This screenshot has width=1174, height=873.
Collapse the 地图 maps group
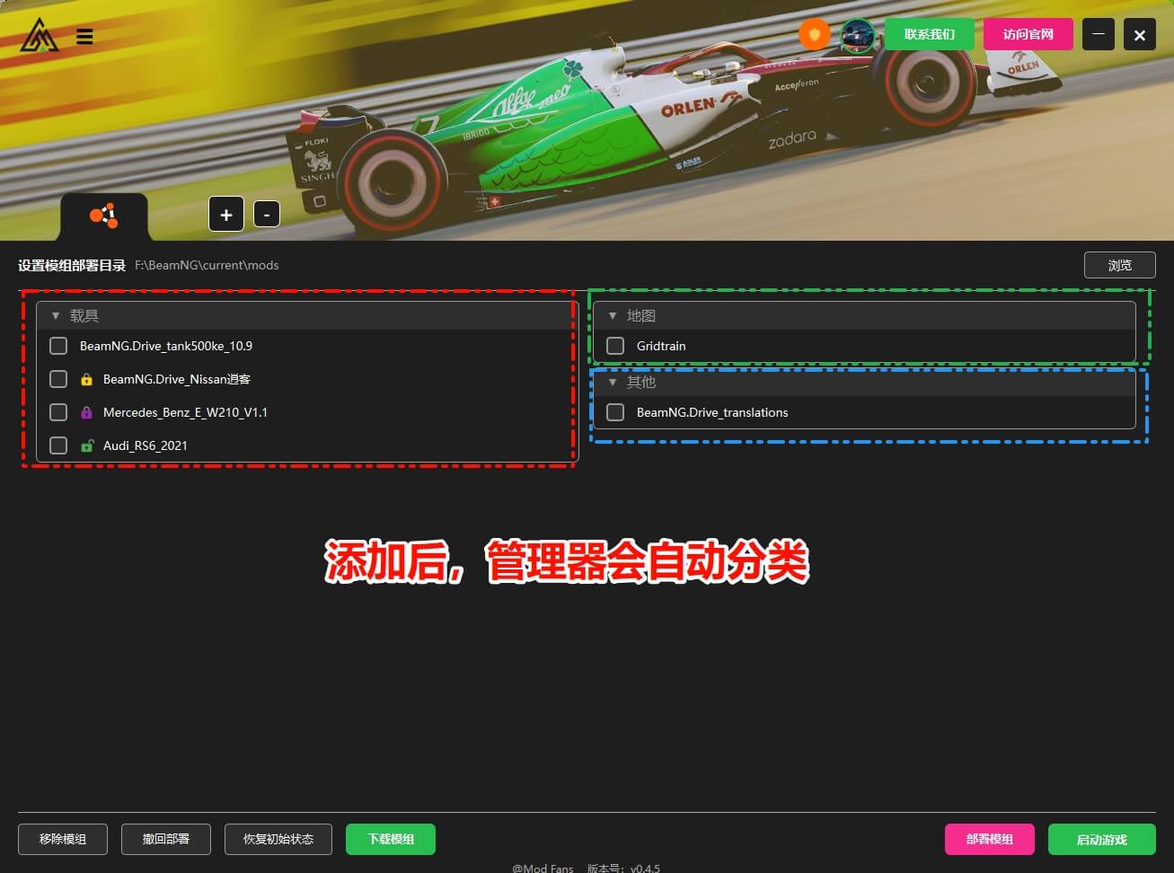(613, 316)
